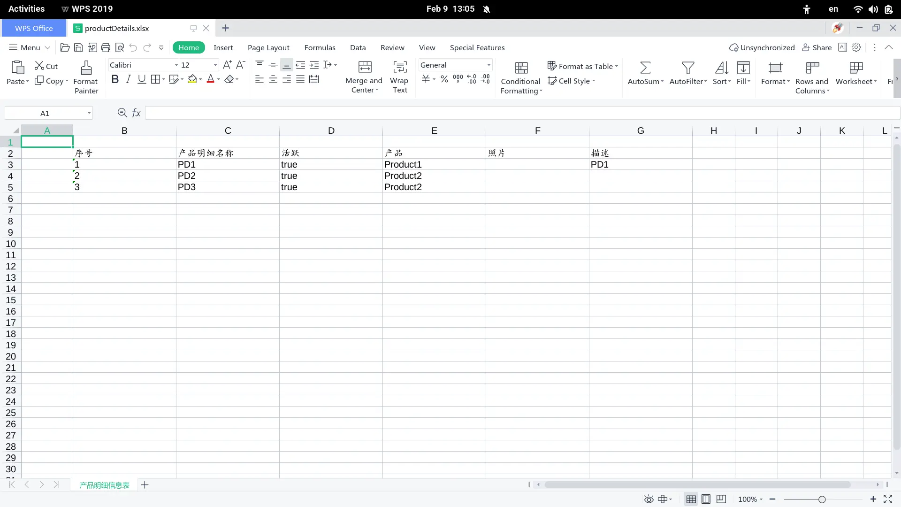This screenshot has width=901, height=507.
Task: Click the Share button
Action: pos(817,47)
